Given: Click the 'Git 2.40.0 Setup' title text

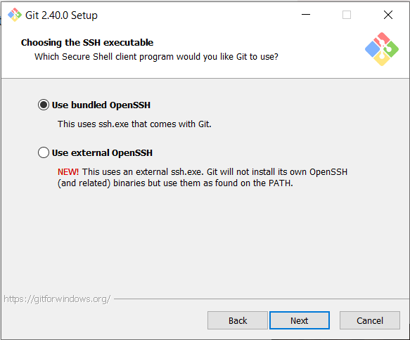Looking at the screenshot, I should tap(61, 15).
